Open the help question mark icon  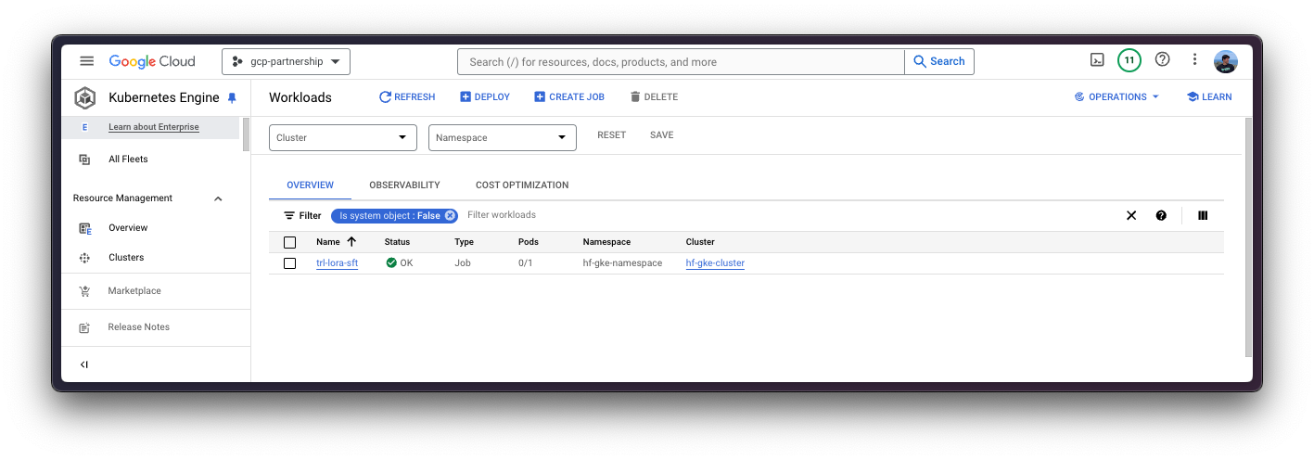coord(1162,59)
